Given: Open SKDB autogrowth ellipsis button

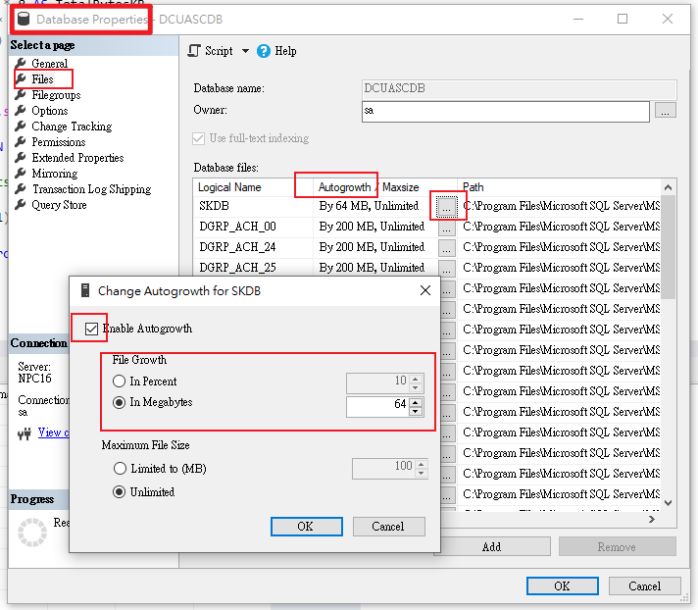Looking at the screenshot, I should pos(446,207).
